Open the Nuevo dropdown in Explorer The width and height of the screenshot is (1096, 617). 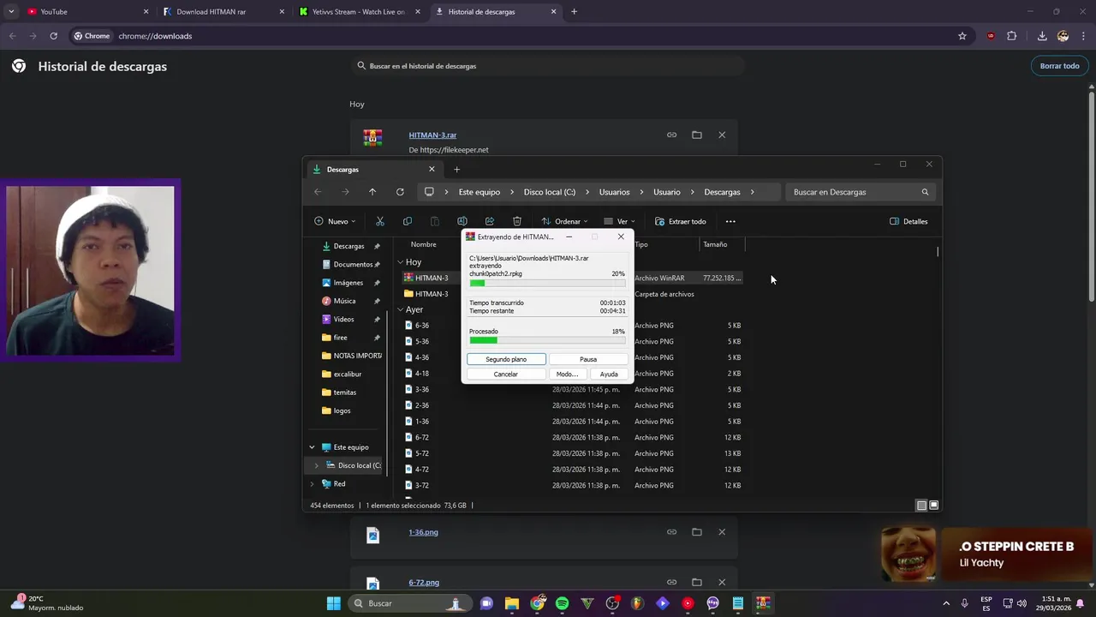coord(335,221)
